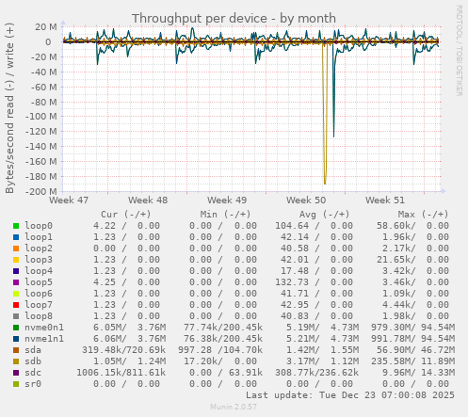The image size is (468, 417).
Task: Click the 'Week 48' axis label
Action: (148, 200)
